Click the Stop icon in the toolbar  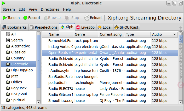(x=67, y=18)
